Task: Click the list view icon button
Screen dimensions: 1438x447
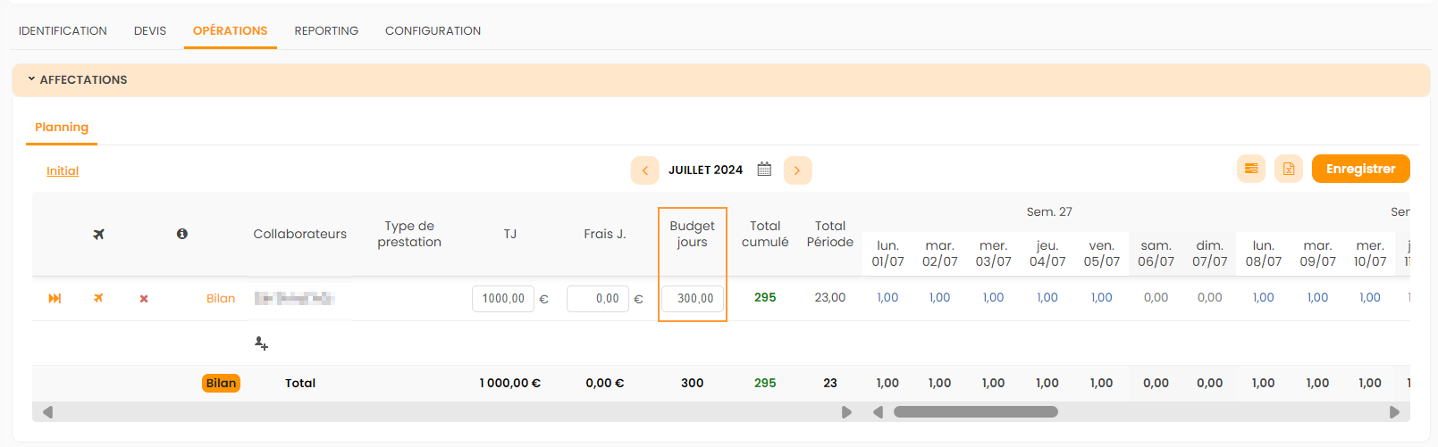Action: pos(1250,169)
